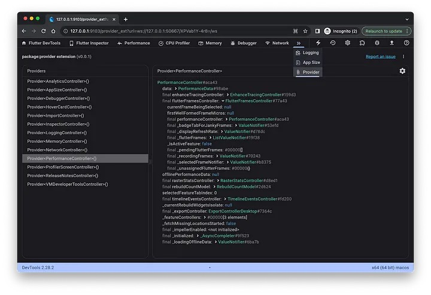Open the help question mark icon
The height and width of the screenshot is (295, 431).
pyautogui.click(x=406, y=43)
